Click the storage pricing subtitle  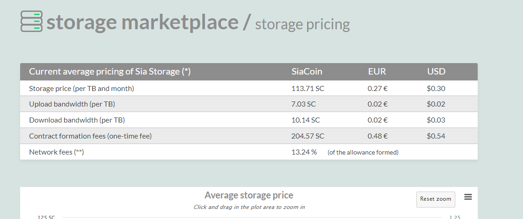[302, 24]
